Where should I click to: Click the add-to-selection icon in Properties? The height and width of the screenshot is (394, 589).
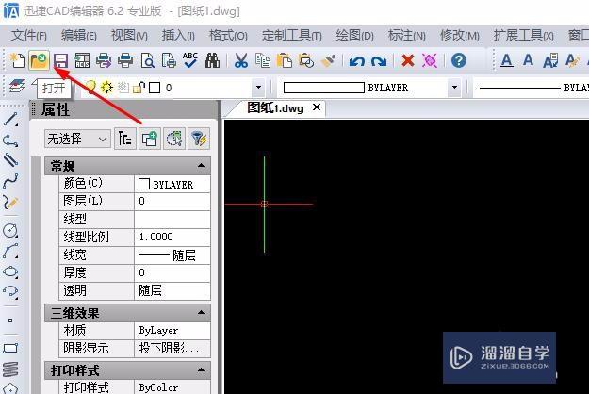pyautogui.click(x=150, y=139)
